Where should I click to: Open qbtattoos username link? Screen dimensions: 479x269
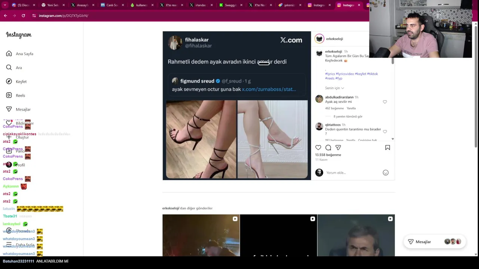pyautogui.click(x=333, y=125)
